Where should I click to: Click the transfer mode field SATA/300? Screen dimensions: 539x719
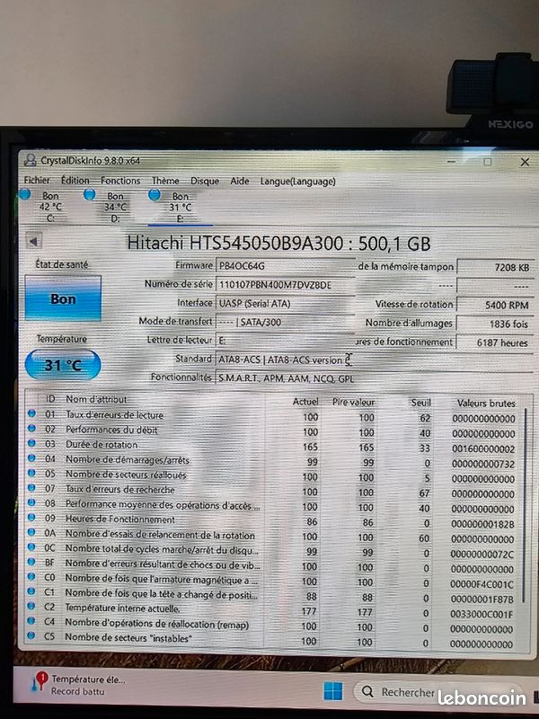pyautogui.click(x=285, y=322)
